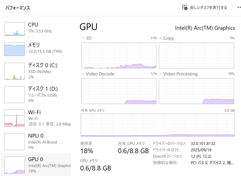The height and width of the screenshot is (176, 241).
Task: Select the NPU 0 mini graph
Action: coord(14,141)
